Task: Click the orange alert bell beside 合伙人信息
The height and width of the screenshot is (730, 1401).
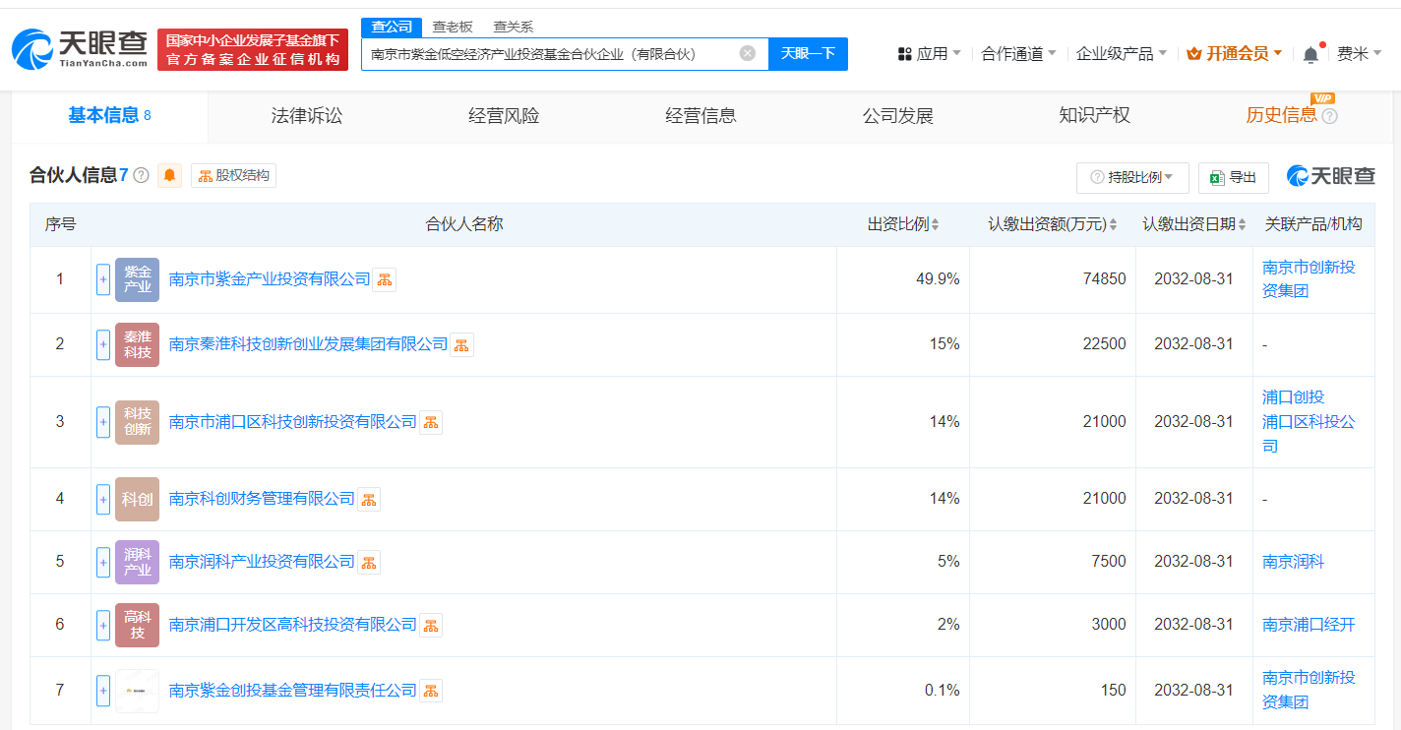Action: [170, 176]
